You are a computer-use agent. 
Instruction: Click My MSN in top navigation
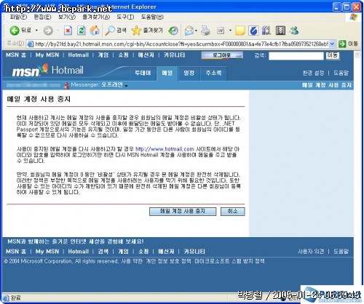pos(47,55)
